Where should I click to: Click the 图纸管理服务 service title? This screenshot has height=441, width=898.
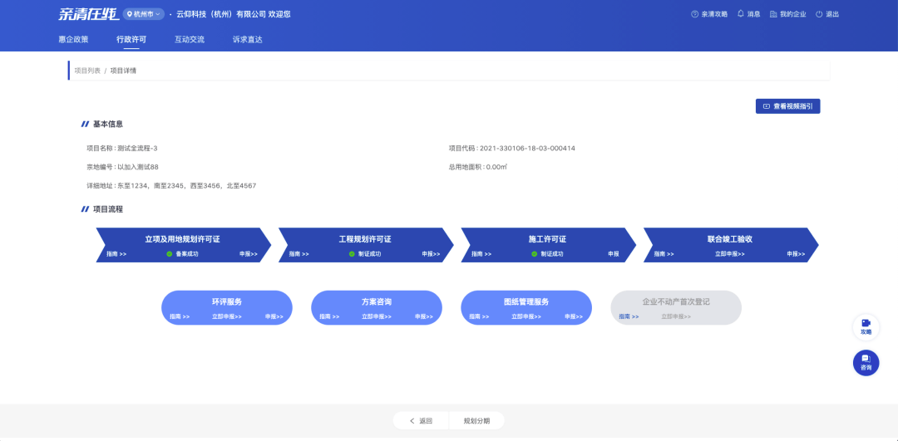[x=526, y=302]
